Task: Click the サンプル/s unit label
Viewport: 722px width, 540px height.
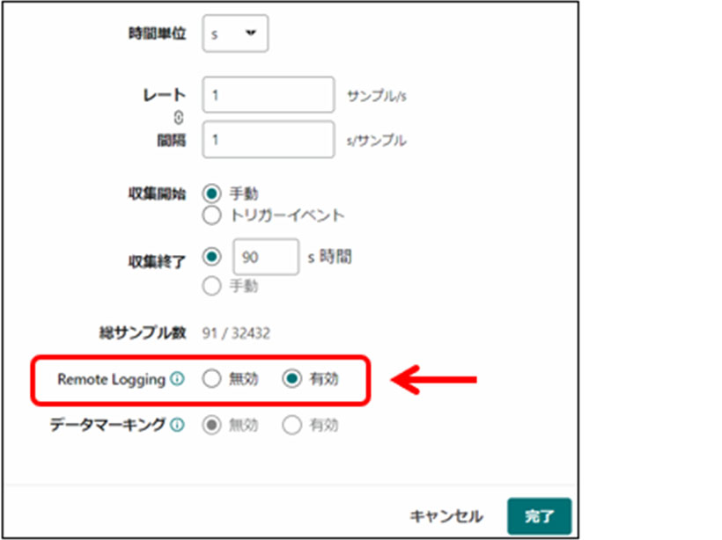Action: (377, 96)
